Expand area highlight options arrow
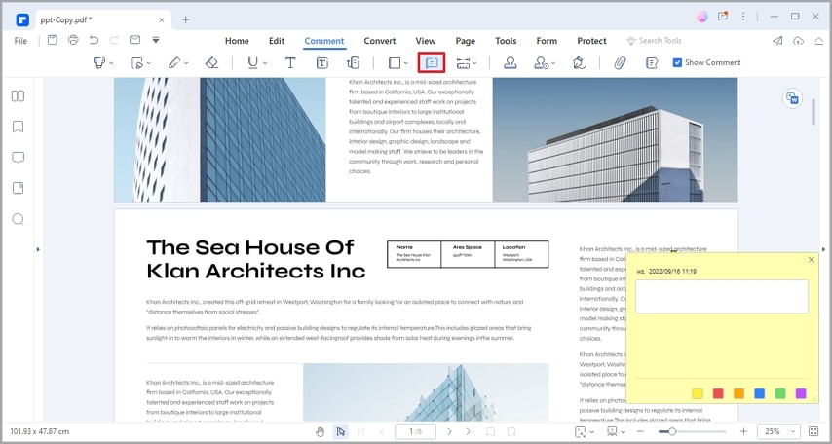The image size is (832, 444). coord(148,63)
